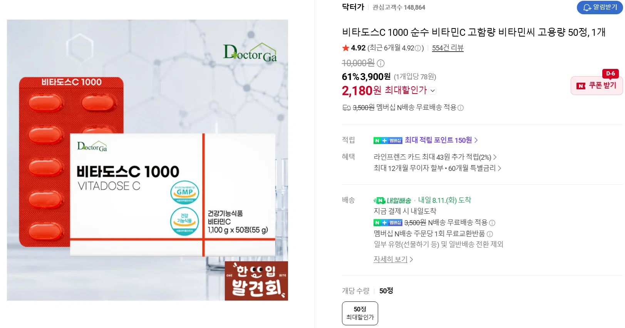Click the info icon beside 무료교환반품
This screenshot has width=625, height=328.
pyautogui.click(x=490, y=234)
